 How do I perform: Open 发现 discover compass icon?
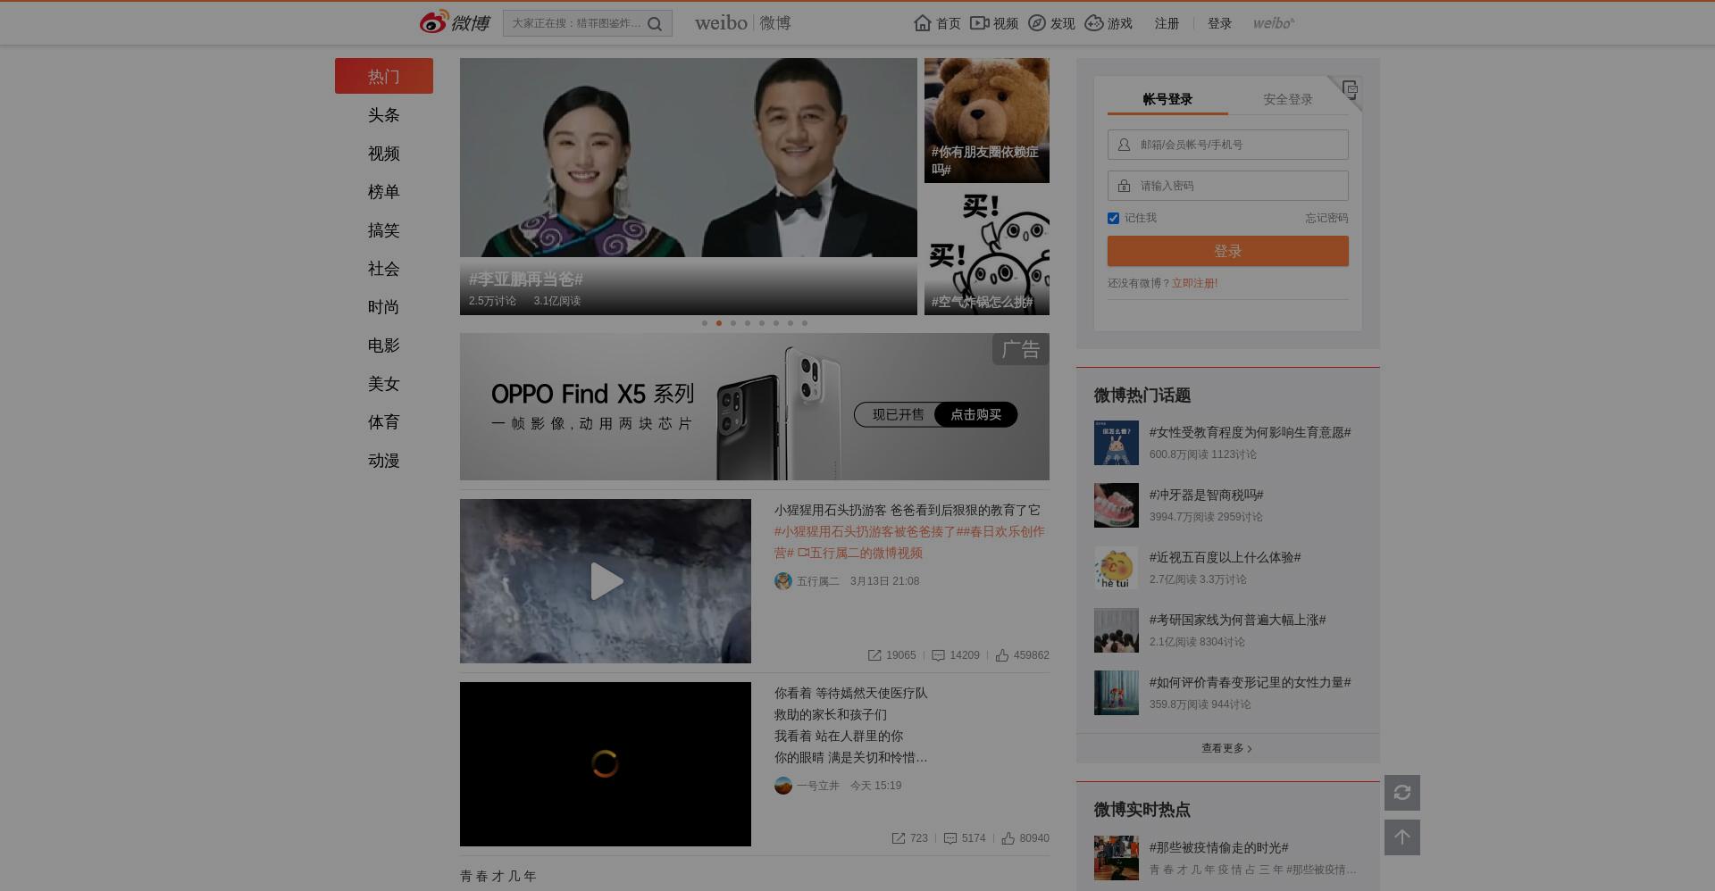pyautogui.click(x=1037, y=23)
